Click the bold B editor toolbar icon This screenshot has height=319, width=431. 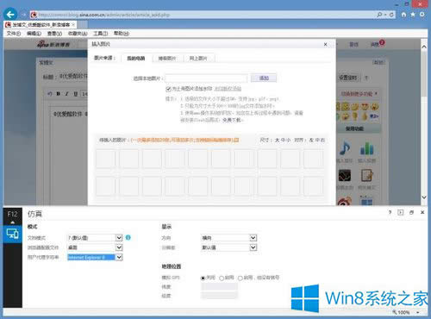(59, 94)
